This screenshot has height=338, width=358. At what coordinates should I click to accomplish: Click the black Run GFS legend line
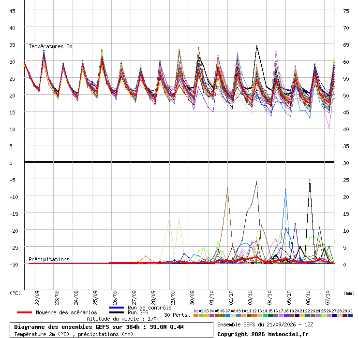pyautogui.click(x=116, y=312)
